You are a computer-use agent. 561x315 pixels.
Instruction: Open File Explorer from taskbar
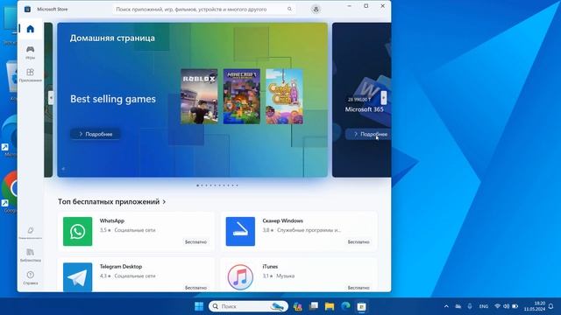coord(330,306)
